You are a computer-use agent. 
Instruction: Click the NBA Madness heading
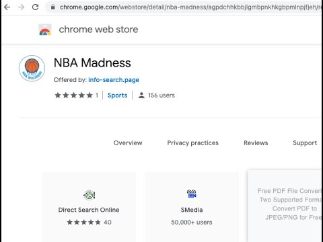92,63
